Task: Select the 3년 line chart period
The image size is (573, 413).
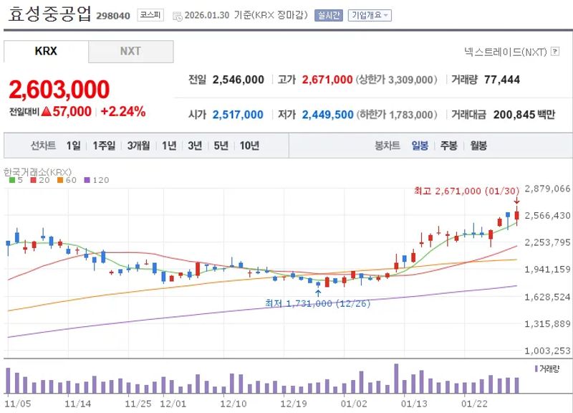Action: point(195,146)
